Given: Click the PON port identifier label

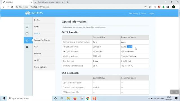Looking at the screenshot, I should [71, 92].
